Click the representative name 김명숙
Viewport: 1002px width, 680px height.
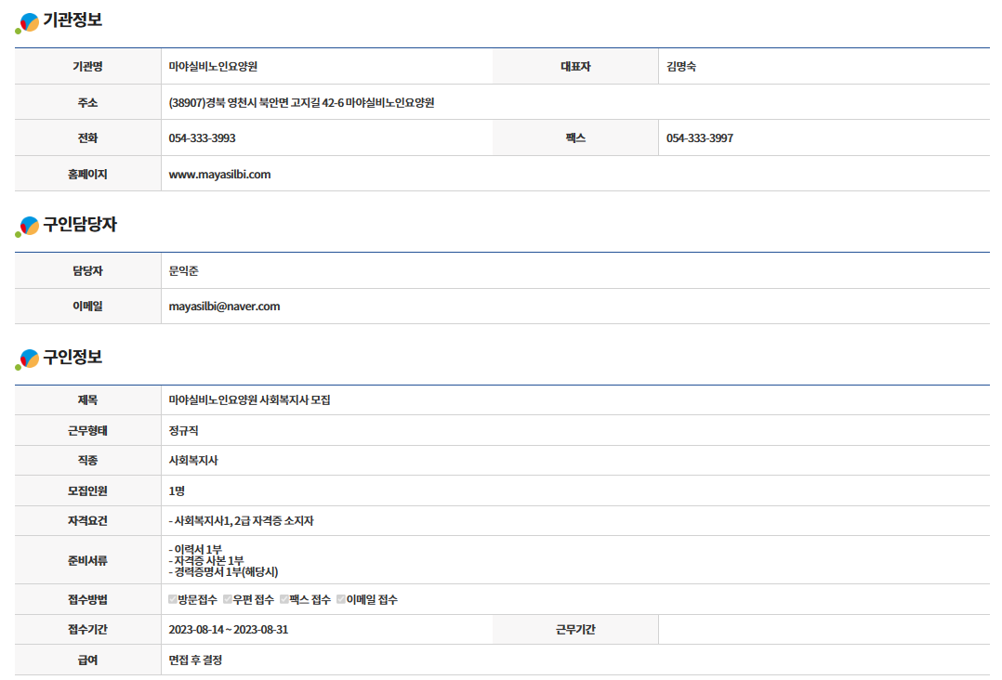681,67
